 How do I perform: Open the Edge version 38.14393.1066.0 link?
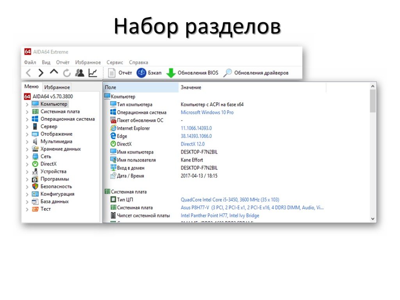tap(196, 136)
